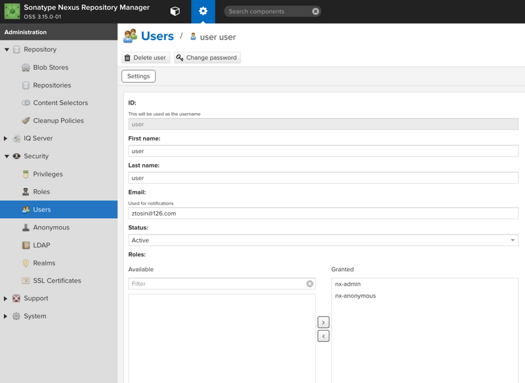525x383 pixels.
Task: Open the Browse cube icon in header
Action: click(x=175, y=11)
